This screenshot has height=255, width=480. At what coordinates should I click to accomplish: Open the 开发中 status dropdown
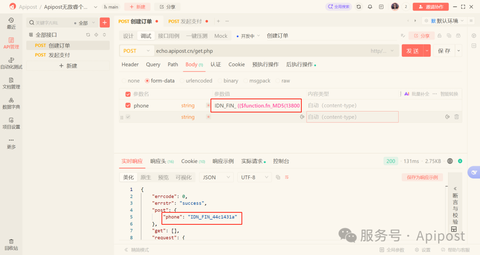(248, 36)
